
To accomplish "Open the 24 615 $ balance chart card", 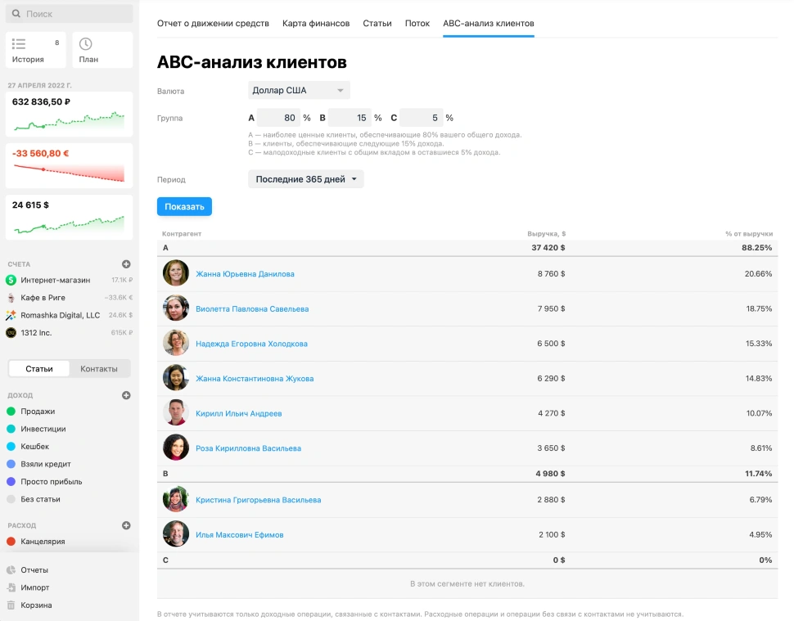I will point(70,217).
